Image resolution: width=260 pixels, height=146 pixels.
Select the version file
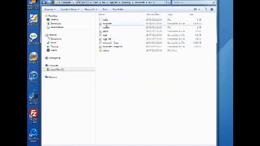[106, 28]
